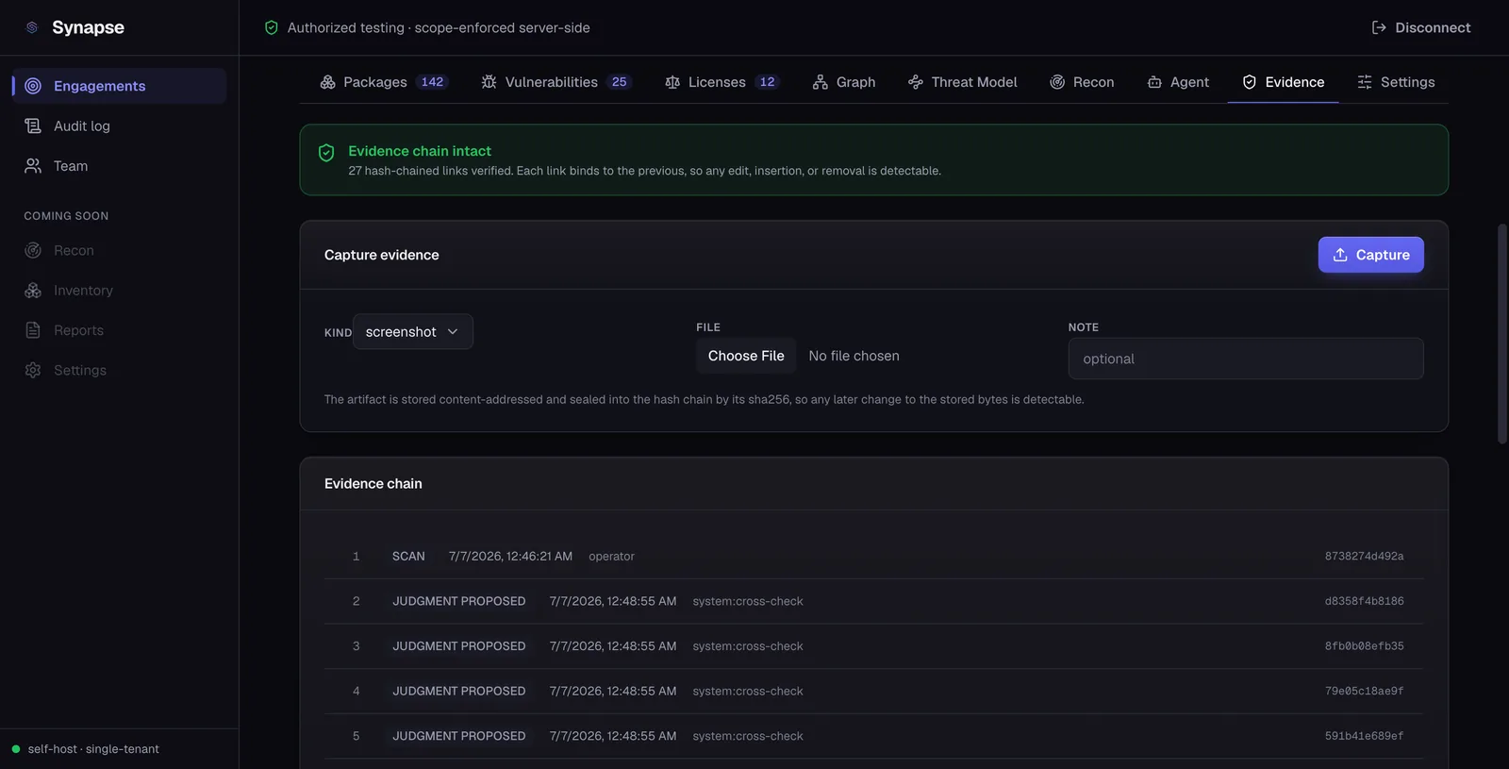The width and height of the screenshot is (1509, 769).
Task: Click JUDGMENT PROPOSED label in row 2
Action: coord(459,601)
